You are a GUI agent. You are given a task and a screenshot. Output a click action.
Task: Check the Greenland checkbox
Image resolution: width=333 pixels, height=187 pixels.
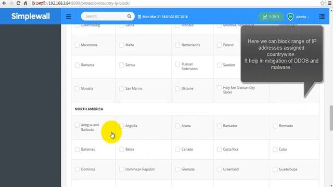pos(219,169)
